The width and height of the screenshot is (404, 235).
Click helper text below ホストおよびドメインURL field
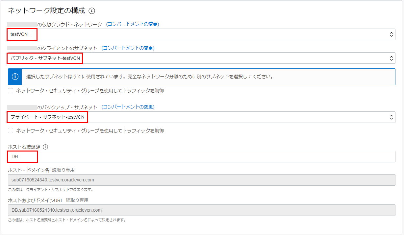[67, 220]
